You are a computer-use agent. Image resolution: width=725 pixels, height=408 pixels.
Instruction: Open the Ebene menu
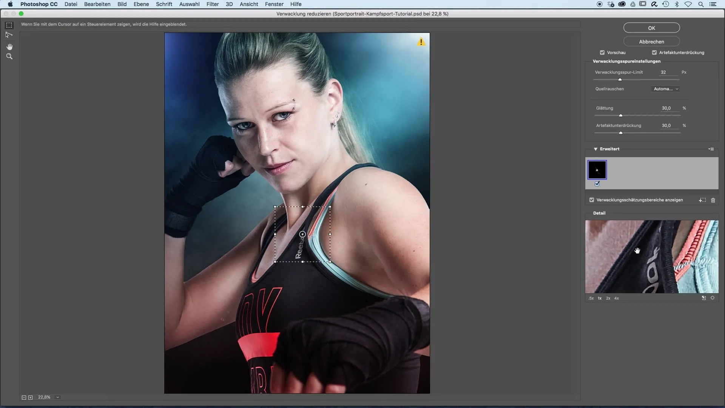[141, 4]
